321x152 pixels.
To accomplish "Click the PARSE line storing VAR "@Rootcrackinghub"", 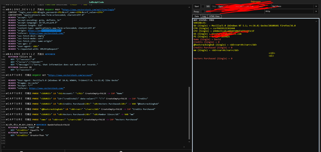I will pos(82,104).
